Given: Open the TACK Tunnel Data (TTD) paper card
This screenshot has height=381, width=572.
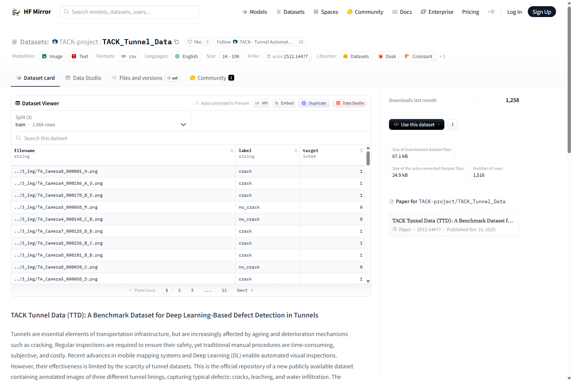Looking at the screenshot, I should click(454, 225).
